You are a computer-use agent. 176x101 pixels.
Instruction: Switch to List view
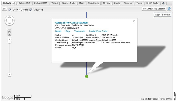[5, 9]
